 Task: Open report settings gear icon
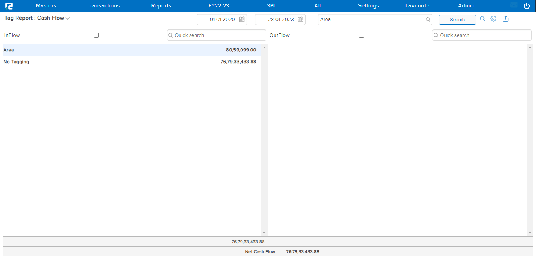tap(494, 19)
